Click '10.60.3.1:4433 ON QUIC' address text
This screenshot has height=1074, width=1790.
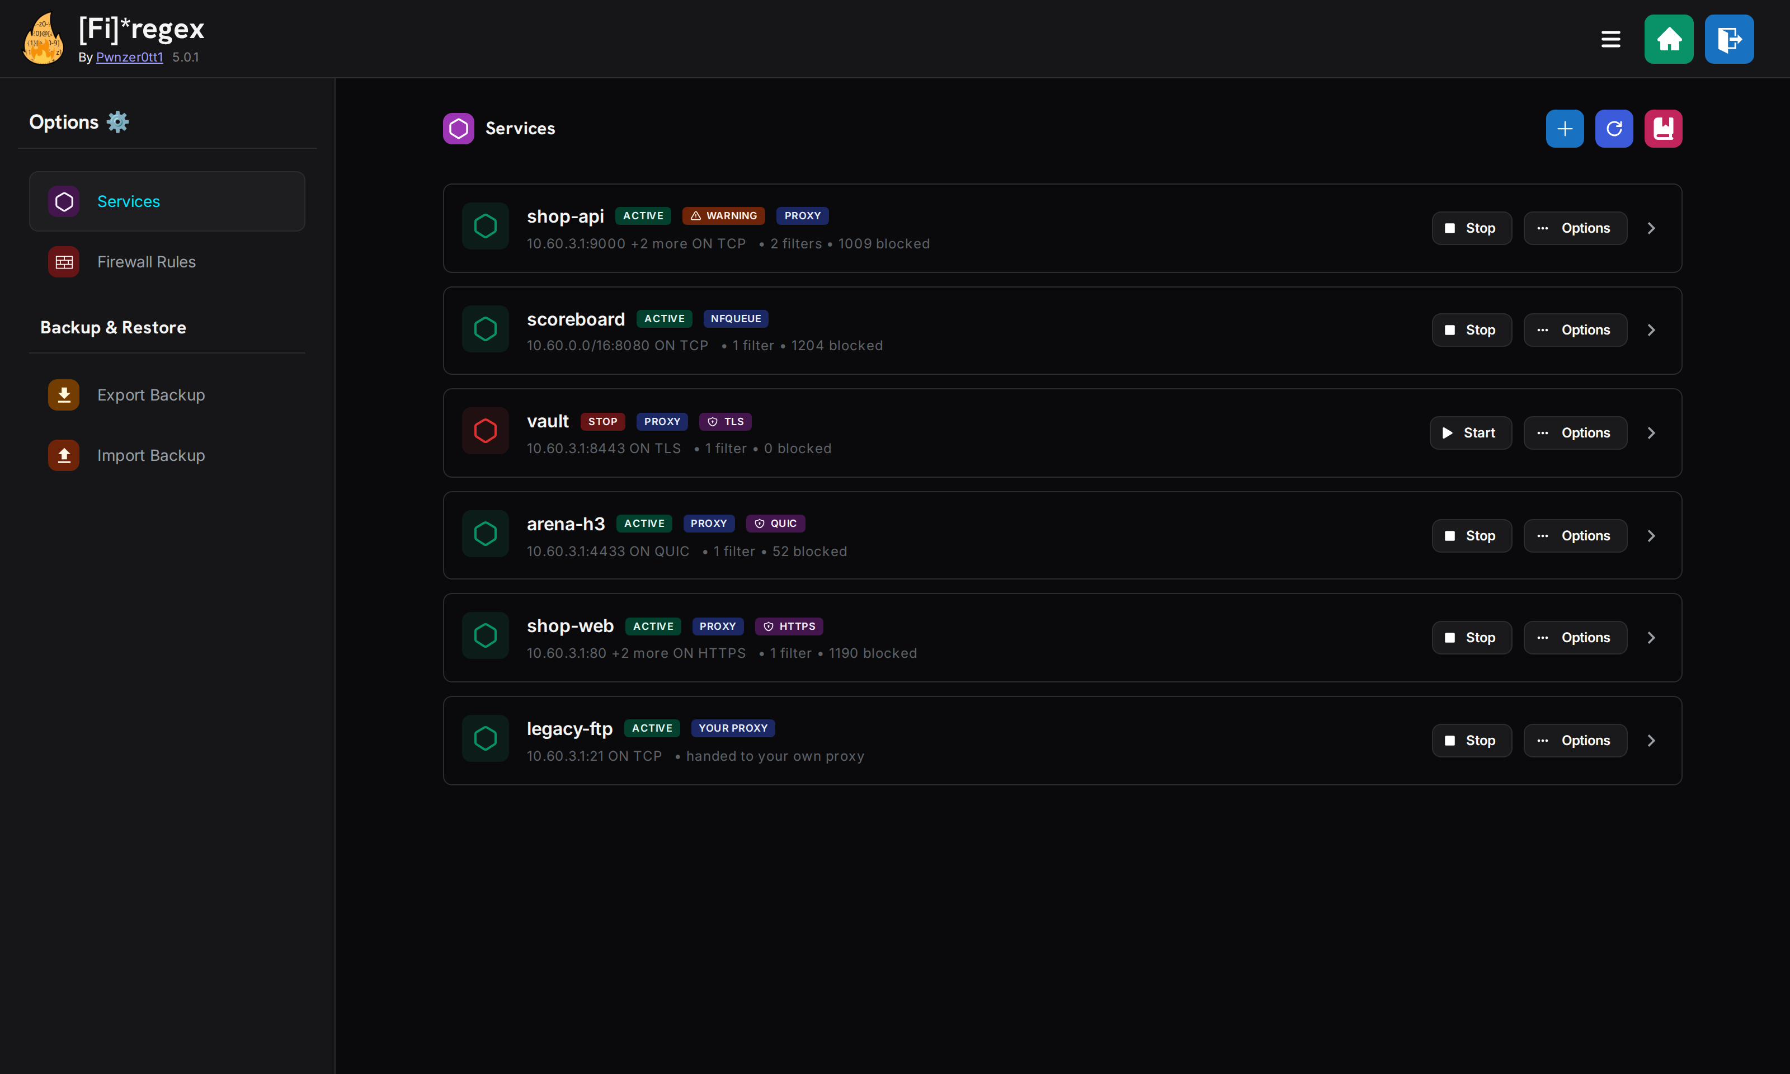pyautogui.click(x=607, y=552)
